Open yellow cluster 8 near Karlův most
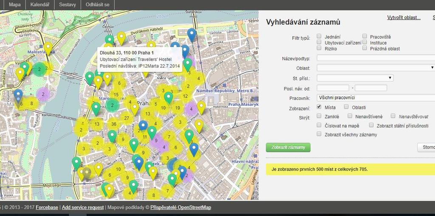The image size is (435, 216). 31,103
